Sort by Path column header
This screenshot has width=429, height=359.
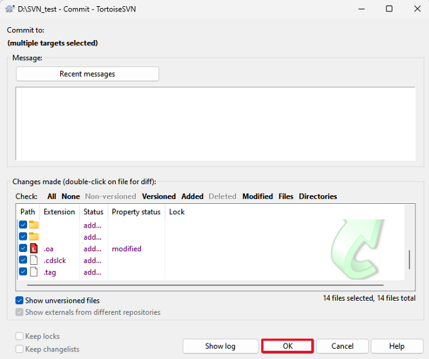point(28,212)
